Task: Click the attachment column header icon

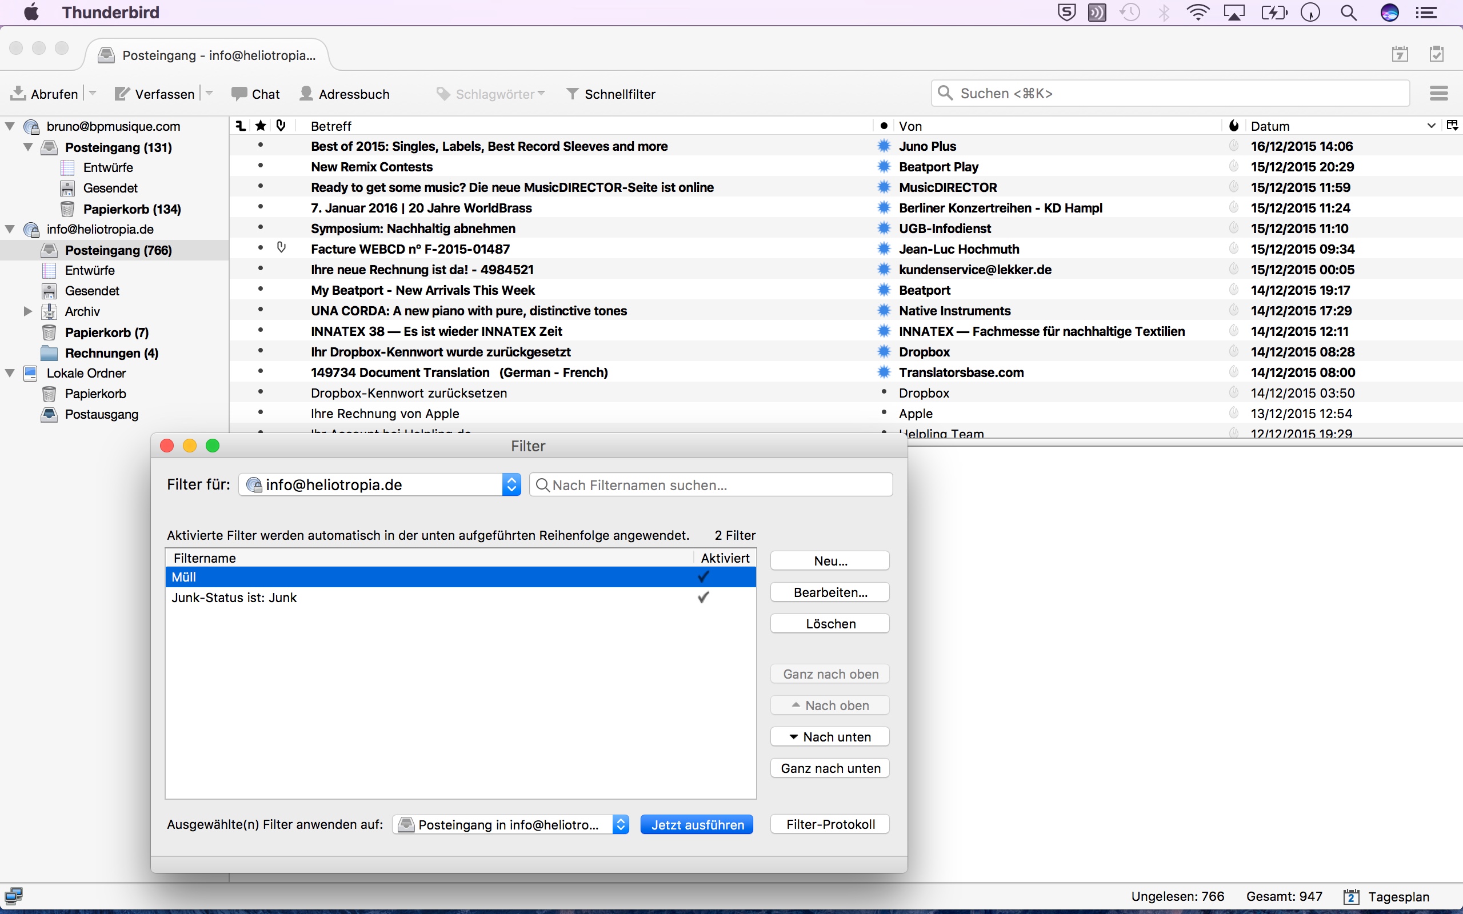Action: 281,125
